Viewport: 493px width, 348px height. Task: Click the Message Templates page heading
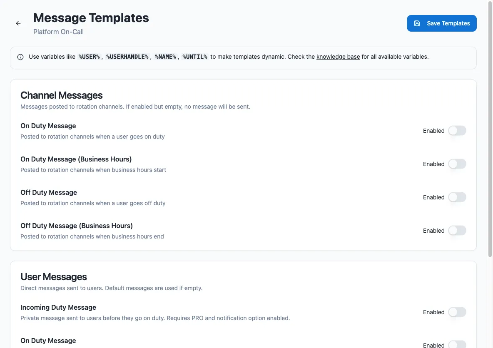tap(91, 18)
